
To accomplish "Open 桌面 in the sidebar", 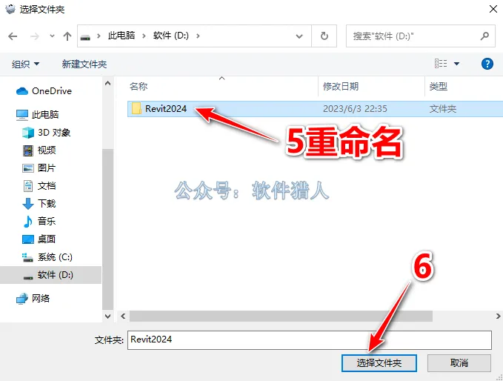I will pyautogui.click(x=39, y=239).
